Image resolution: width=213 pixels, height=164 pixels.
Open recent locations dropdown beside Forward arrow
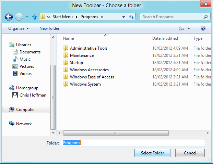point(27,17)
